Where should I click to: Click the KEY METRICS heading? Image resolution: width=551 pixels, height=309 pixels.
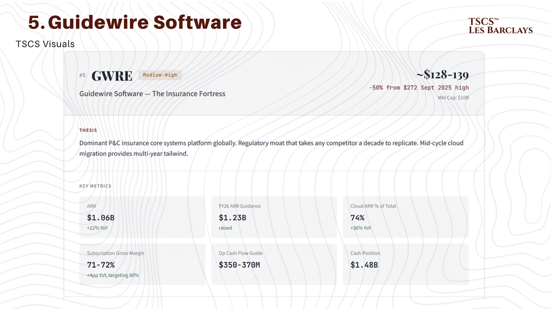(x=95, y=186)
